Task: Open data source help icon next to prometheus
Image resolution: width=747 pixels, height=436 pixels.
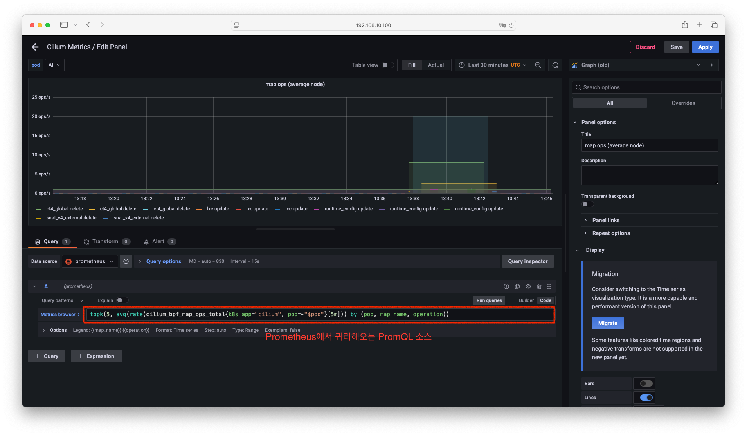Action: (x=126, y=261)
